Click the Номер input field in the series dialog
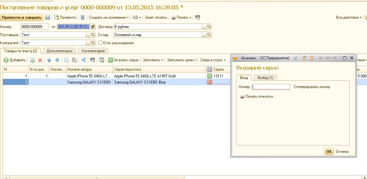The height and width of the screenshot is (179, 367). click(271, 87)
